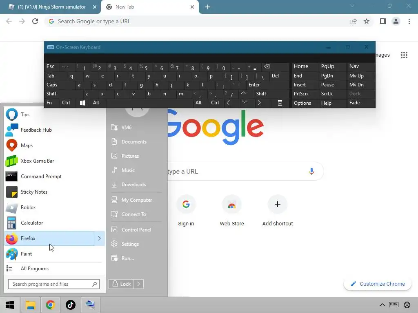
Task: Select On-Screen Keyboard taskbar icon
Action: coord(90,305)
